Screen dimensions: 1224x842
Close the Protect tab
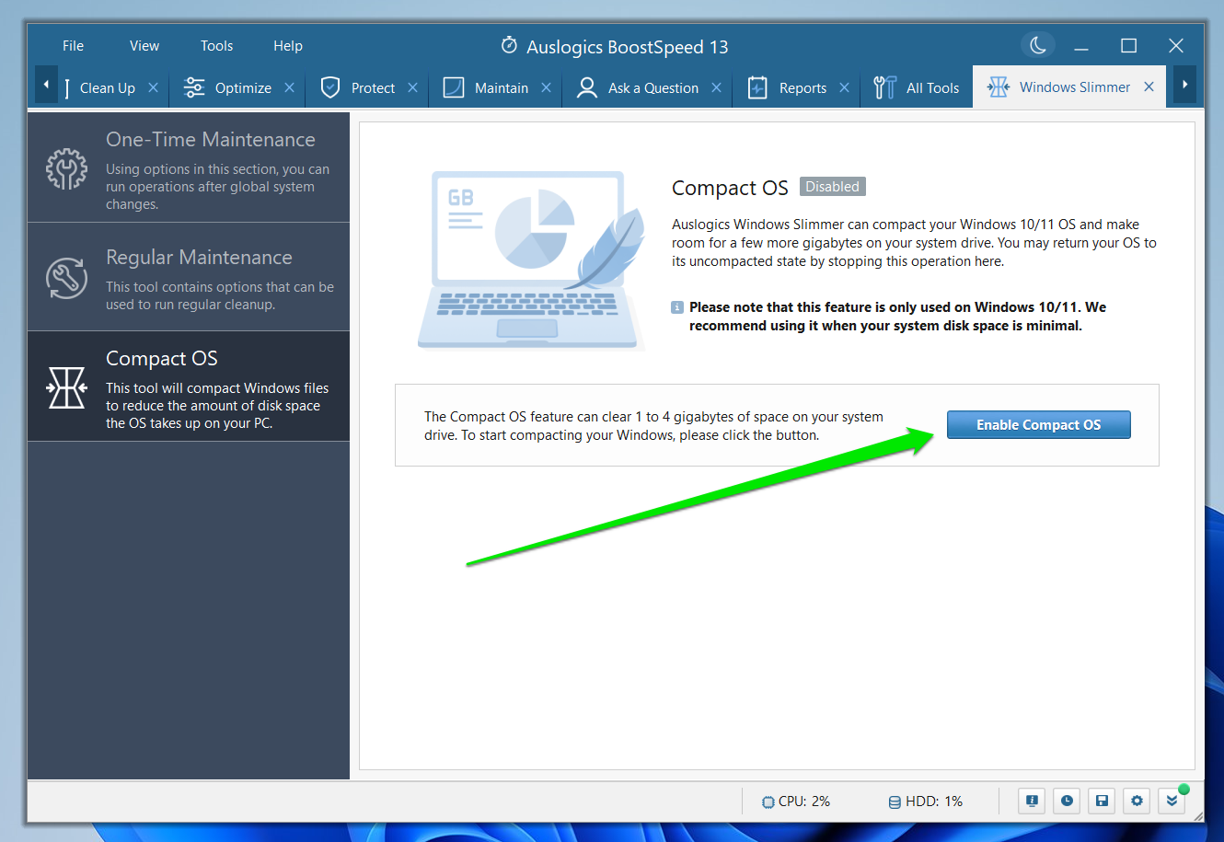coord(413,87)
